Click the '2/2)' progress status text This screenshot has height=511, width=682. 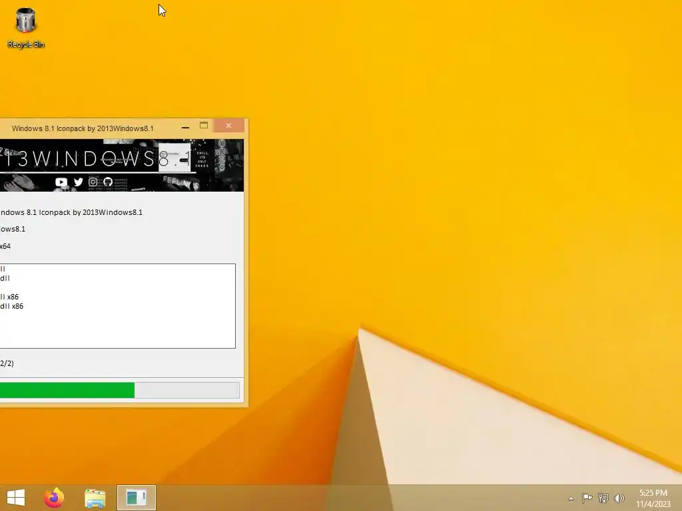click(7, 363)
